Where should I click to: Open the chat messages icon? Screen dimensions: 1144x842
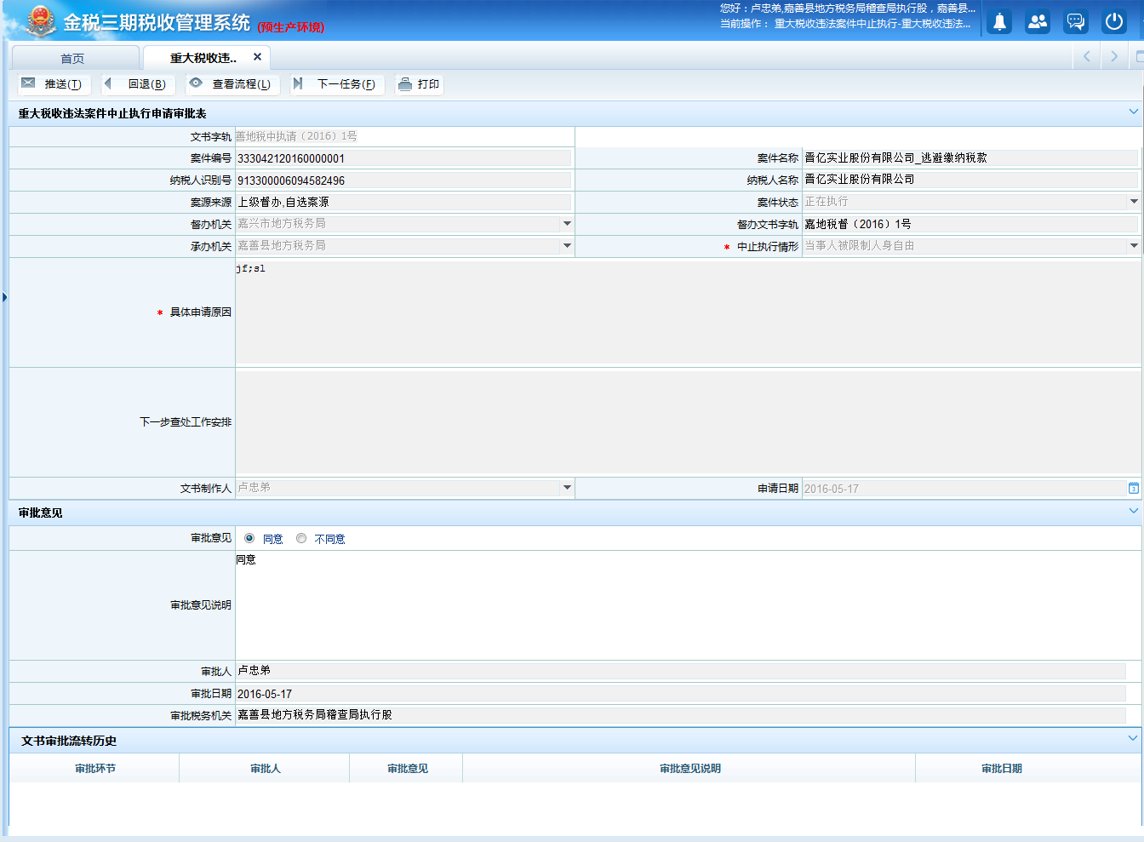pyautogui.click(x=1076, y=22)
